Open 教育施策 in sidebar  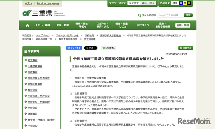tap(33, 90)
